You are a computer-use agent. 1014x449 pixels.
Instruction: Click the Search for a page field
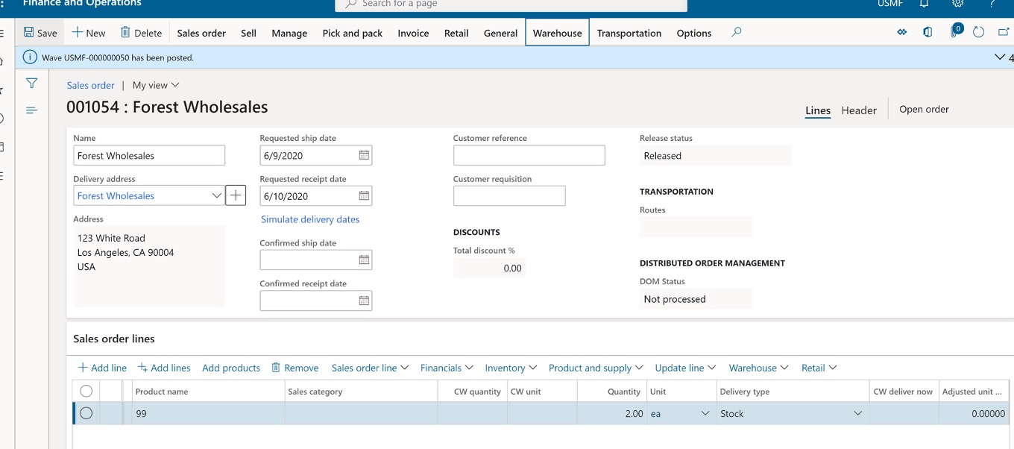[x=511, y=4]
